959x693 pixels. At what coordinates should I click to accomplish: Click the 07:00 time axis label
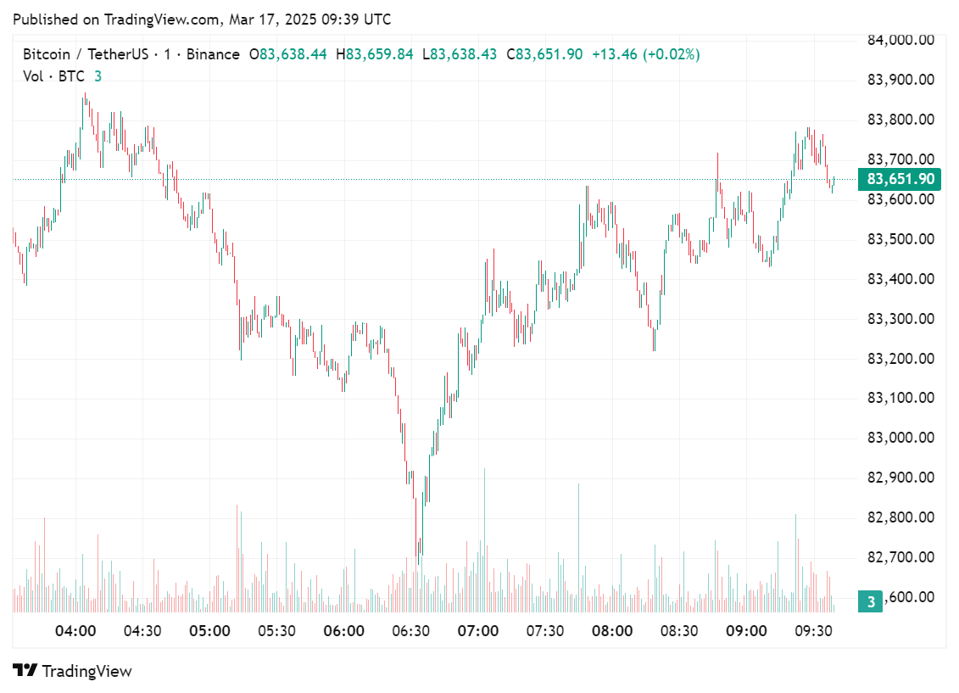[478, 631]
